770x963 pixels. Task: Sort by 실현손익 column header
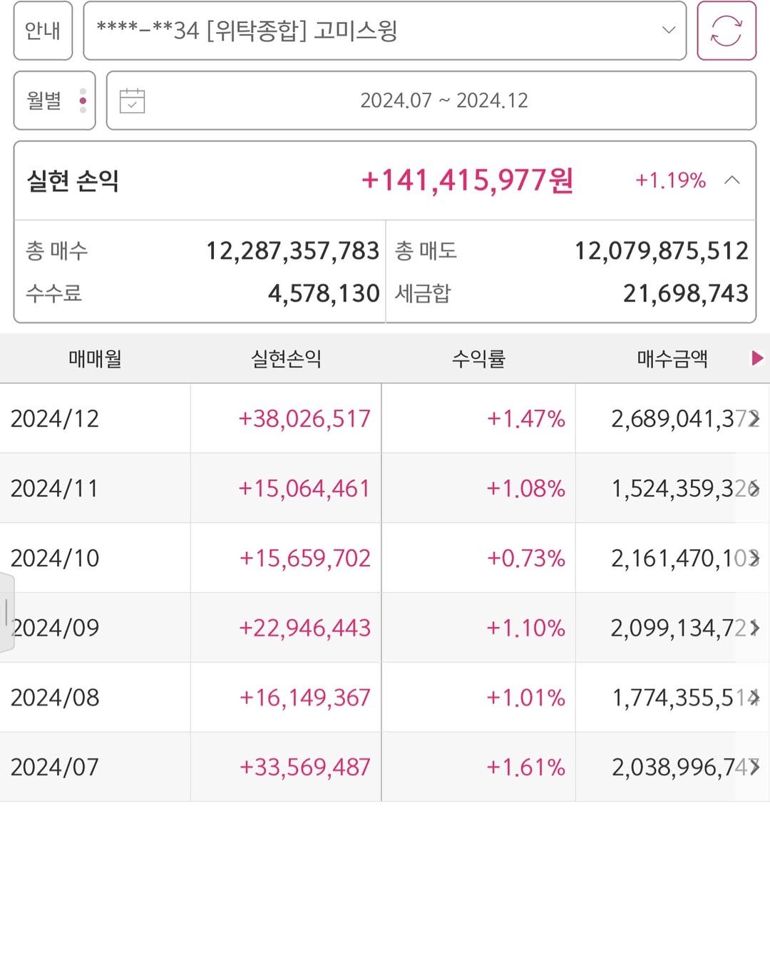286,358
